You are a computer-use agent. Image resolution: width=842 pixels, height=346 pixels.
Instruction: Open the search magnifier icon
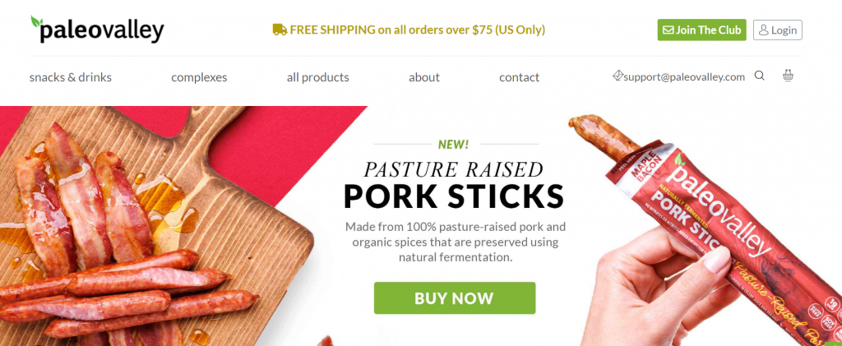click(x=759, y=76)
